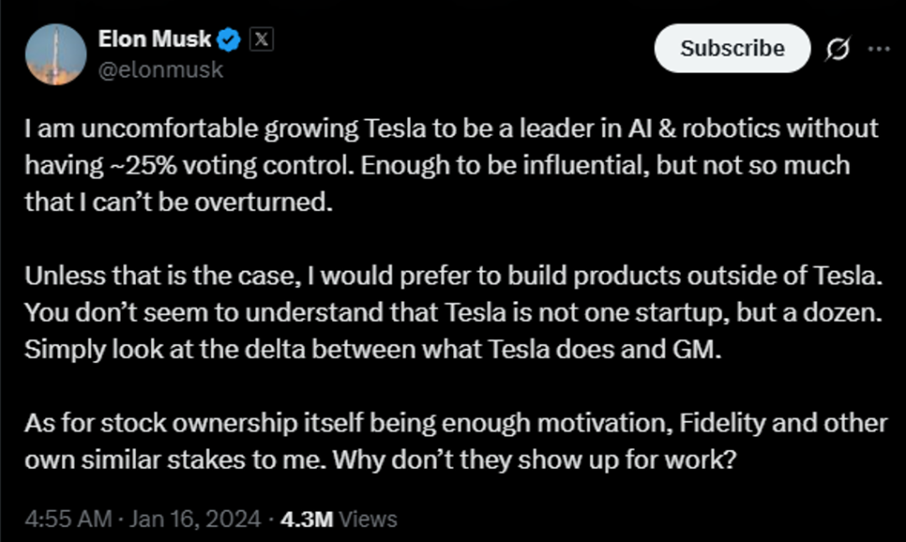906x542 pixels.
Task: Click the 4.3M view count number
Action: [x=307, y=519]
